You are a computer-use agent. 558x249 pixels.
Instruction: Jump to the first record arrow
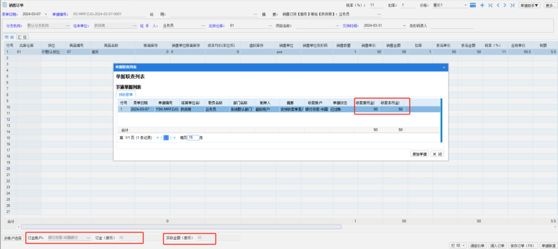[x=490, y=5]
